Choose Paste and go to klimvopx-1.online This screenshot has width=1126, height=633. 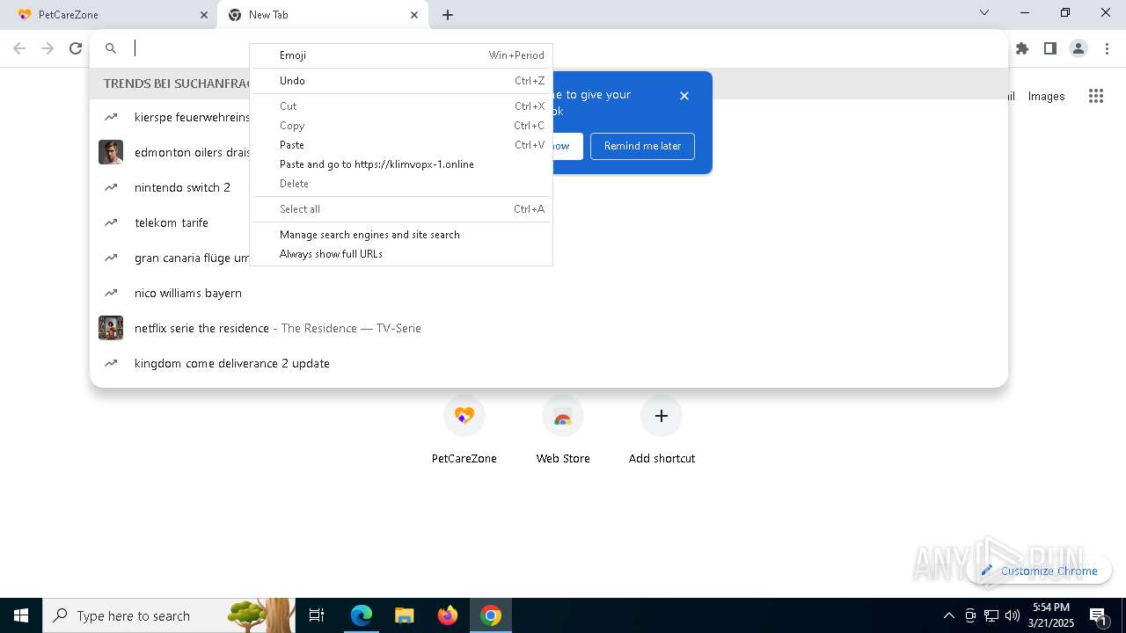coord(401,164)
